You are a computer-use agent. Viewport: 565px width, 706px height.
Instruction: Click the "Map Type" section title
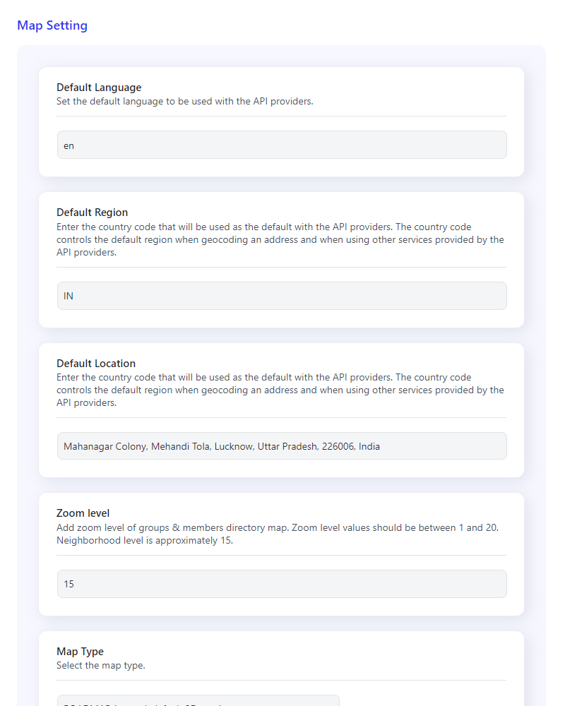point(80,652)
